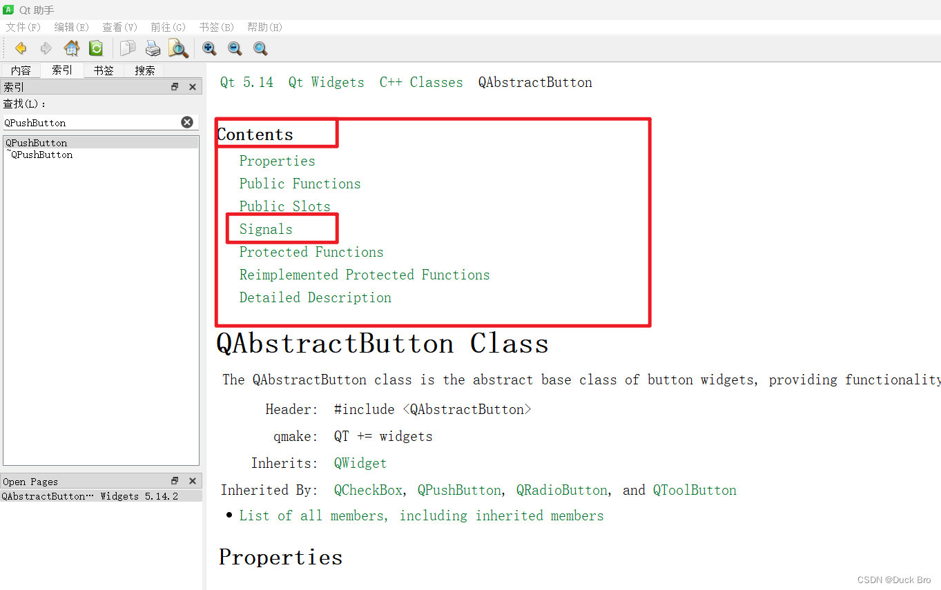Select ~QPushButton in index list
The height and width of the screenshot is (590, 941).
pos(101,155)
